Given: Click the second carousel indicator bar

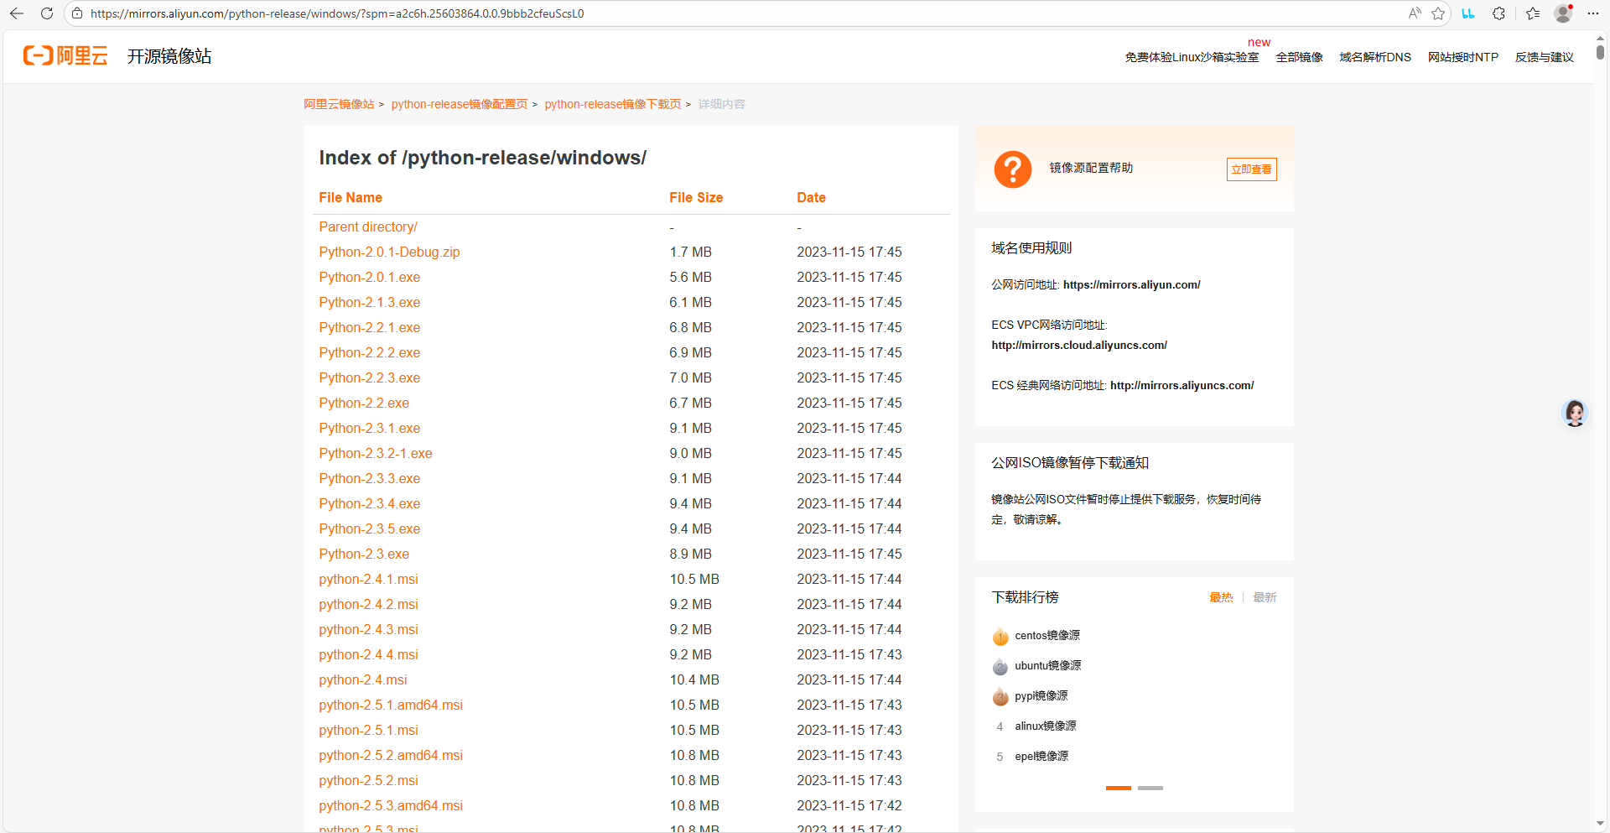Looking at the screenshot, I should (1150, 788).
